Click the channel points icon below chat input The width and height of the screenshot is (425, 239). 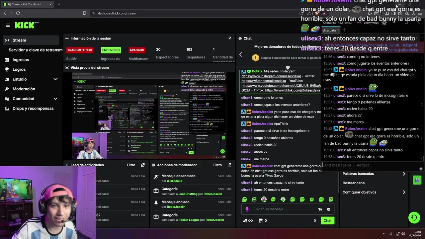[x=248, y=220]
